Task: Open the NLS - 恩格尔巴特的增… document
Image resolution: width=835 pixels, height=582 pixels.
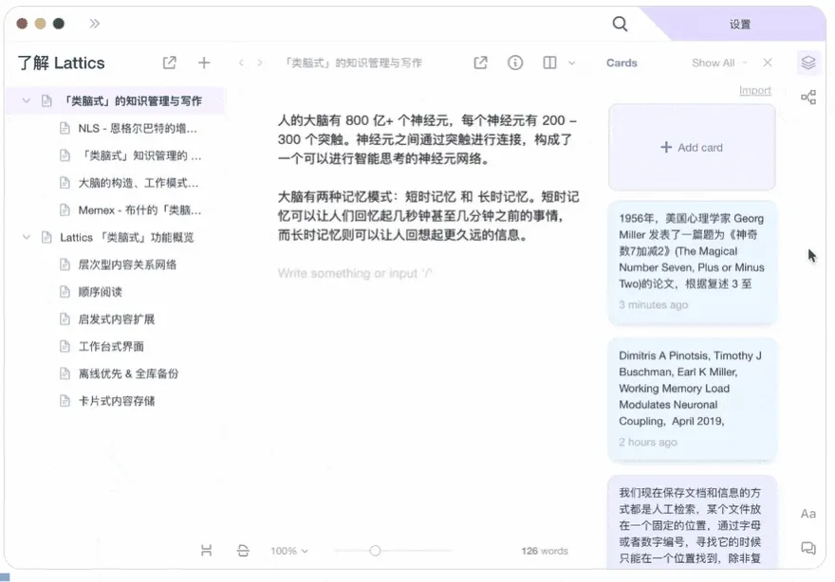Action: tap(137, 128)
